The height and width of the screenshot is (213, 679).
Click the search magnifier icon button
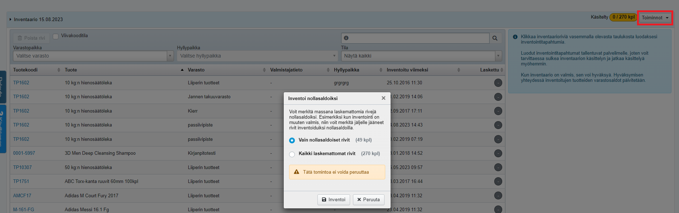click(x=495, y=38)
